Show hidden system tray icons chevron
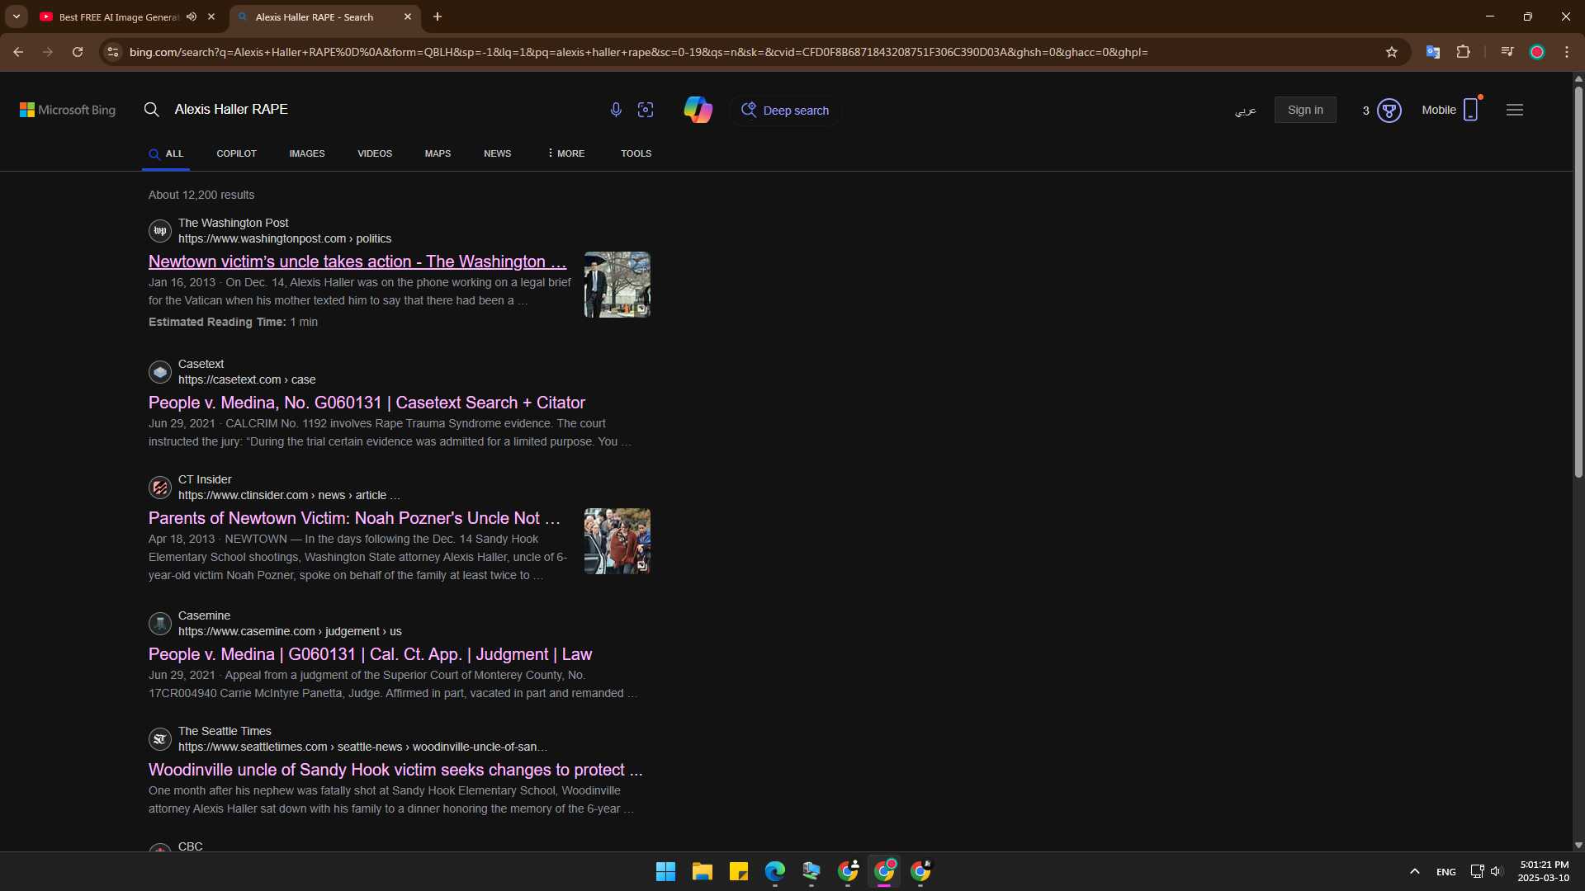The width and height of the screenshot is (1585, 891). pyautogui.click(x=1414, y=871)
